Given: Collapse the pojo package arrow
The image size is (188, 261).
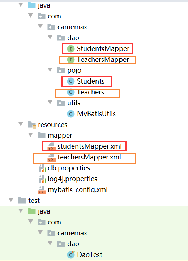Looking at the screenshot, I should (50, 69).
